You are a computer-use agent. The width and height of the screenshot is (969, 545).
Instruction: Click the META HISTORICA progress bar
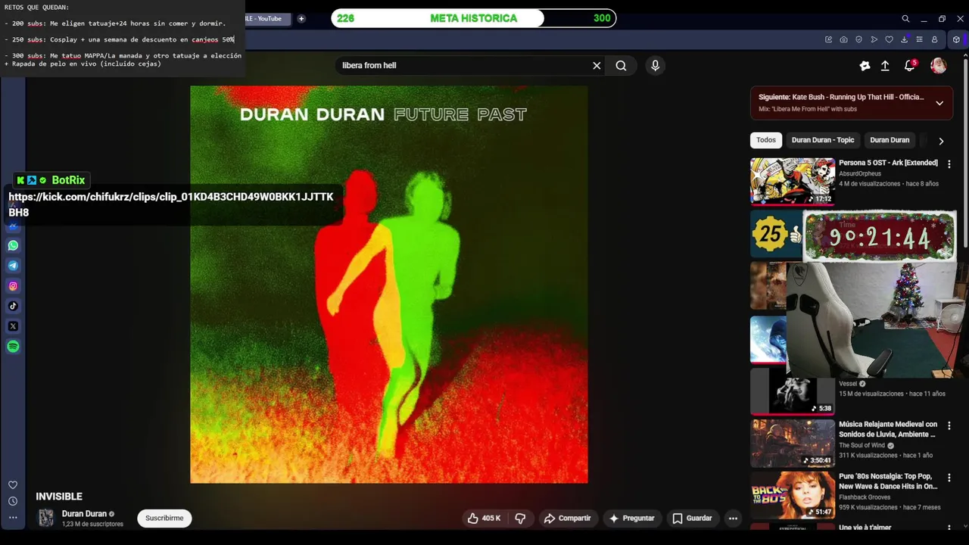click(x=473, y=18)
